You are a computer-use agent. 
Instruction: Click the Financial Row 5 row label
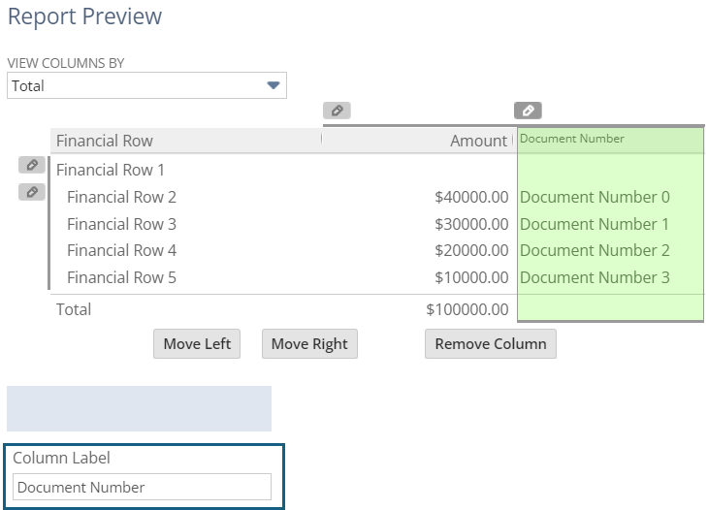pos(121,277)
